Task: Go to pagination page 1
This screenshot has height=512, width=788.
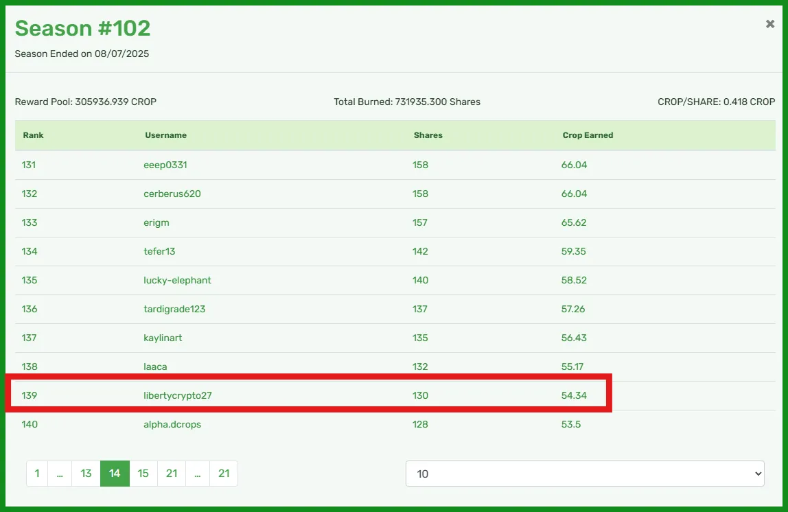Action: [37, 474]
